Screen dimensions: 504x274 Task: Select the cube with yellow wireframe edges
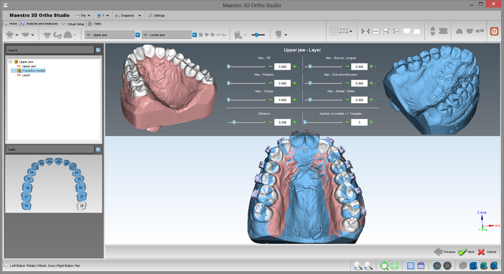click(x=483, y=266)
